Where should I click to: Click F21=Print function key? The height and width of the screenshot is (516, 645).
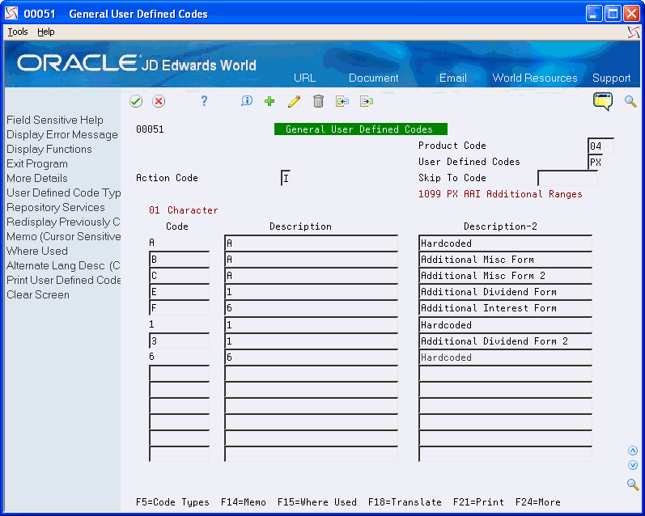(x=478, y=502)
